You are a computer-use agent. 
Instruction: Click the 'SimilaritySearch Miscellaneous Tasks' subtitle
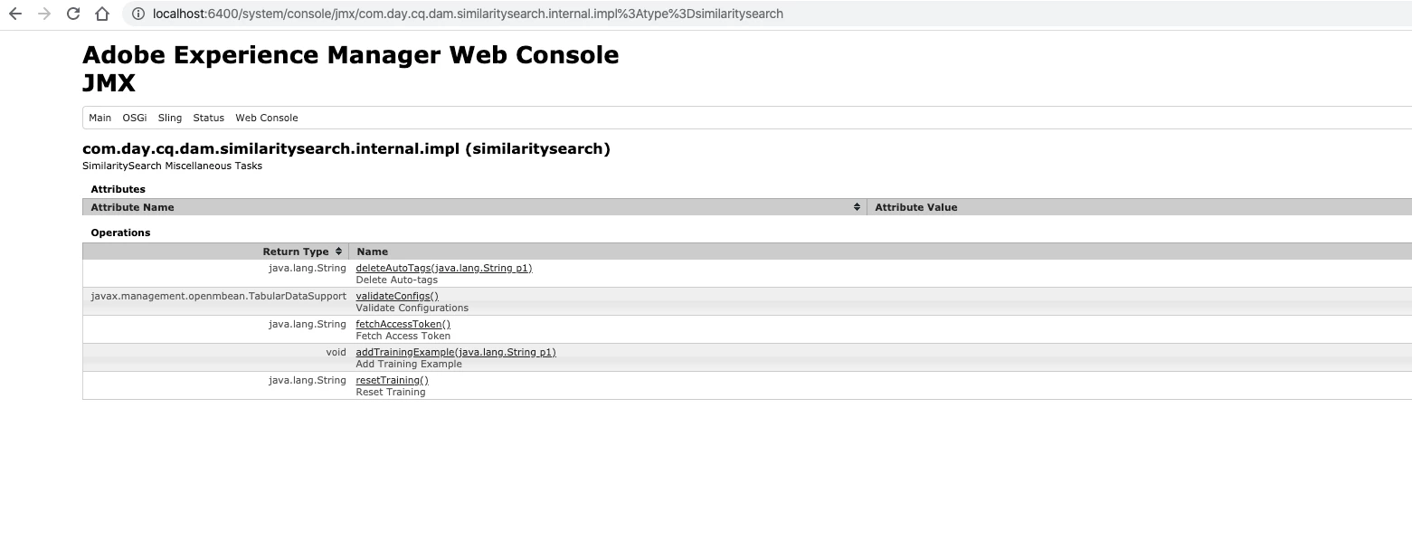coord(172,166)
